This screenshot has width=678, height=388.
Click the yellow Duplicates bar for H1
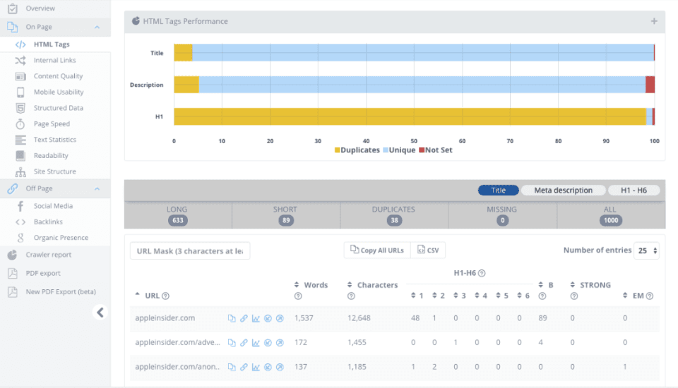coord(410,116)
